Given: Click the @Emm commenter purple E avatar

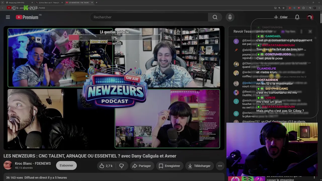Looking at the screenshot, I should click(x=236, y=41).
